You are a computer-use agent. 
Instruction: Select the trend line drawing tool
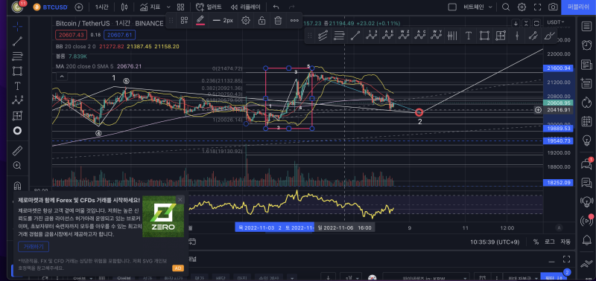[x=17, y=42]
